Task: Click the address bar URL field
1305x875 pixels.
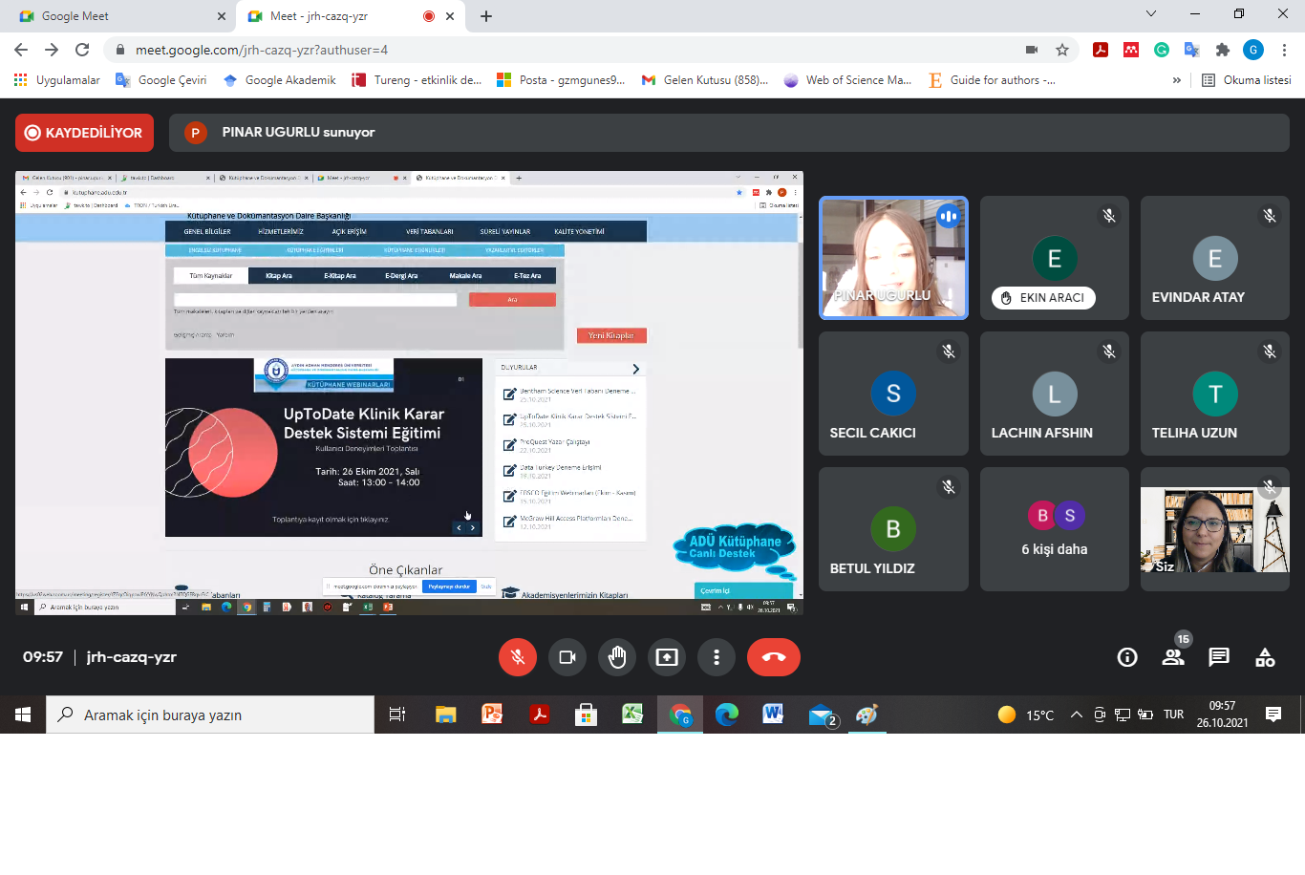Action: (573, 50)
